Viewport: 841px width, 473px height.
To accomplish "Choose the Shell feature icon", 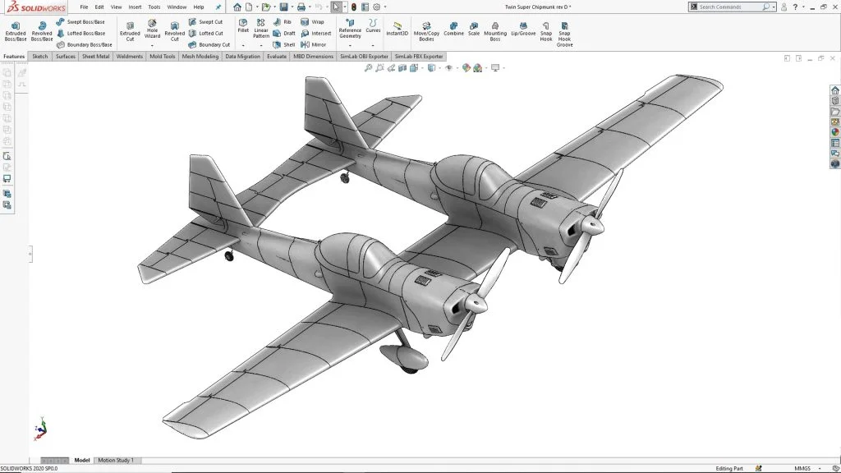I will (x=277, y=44).
